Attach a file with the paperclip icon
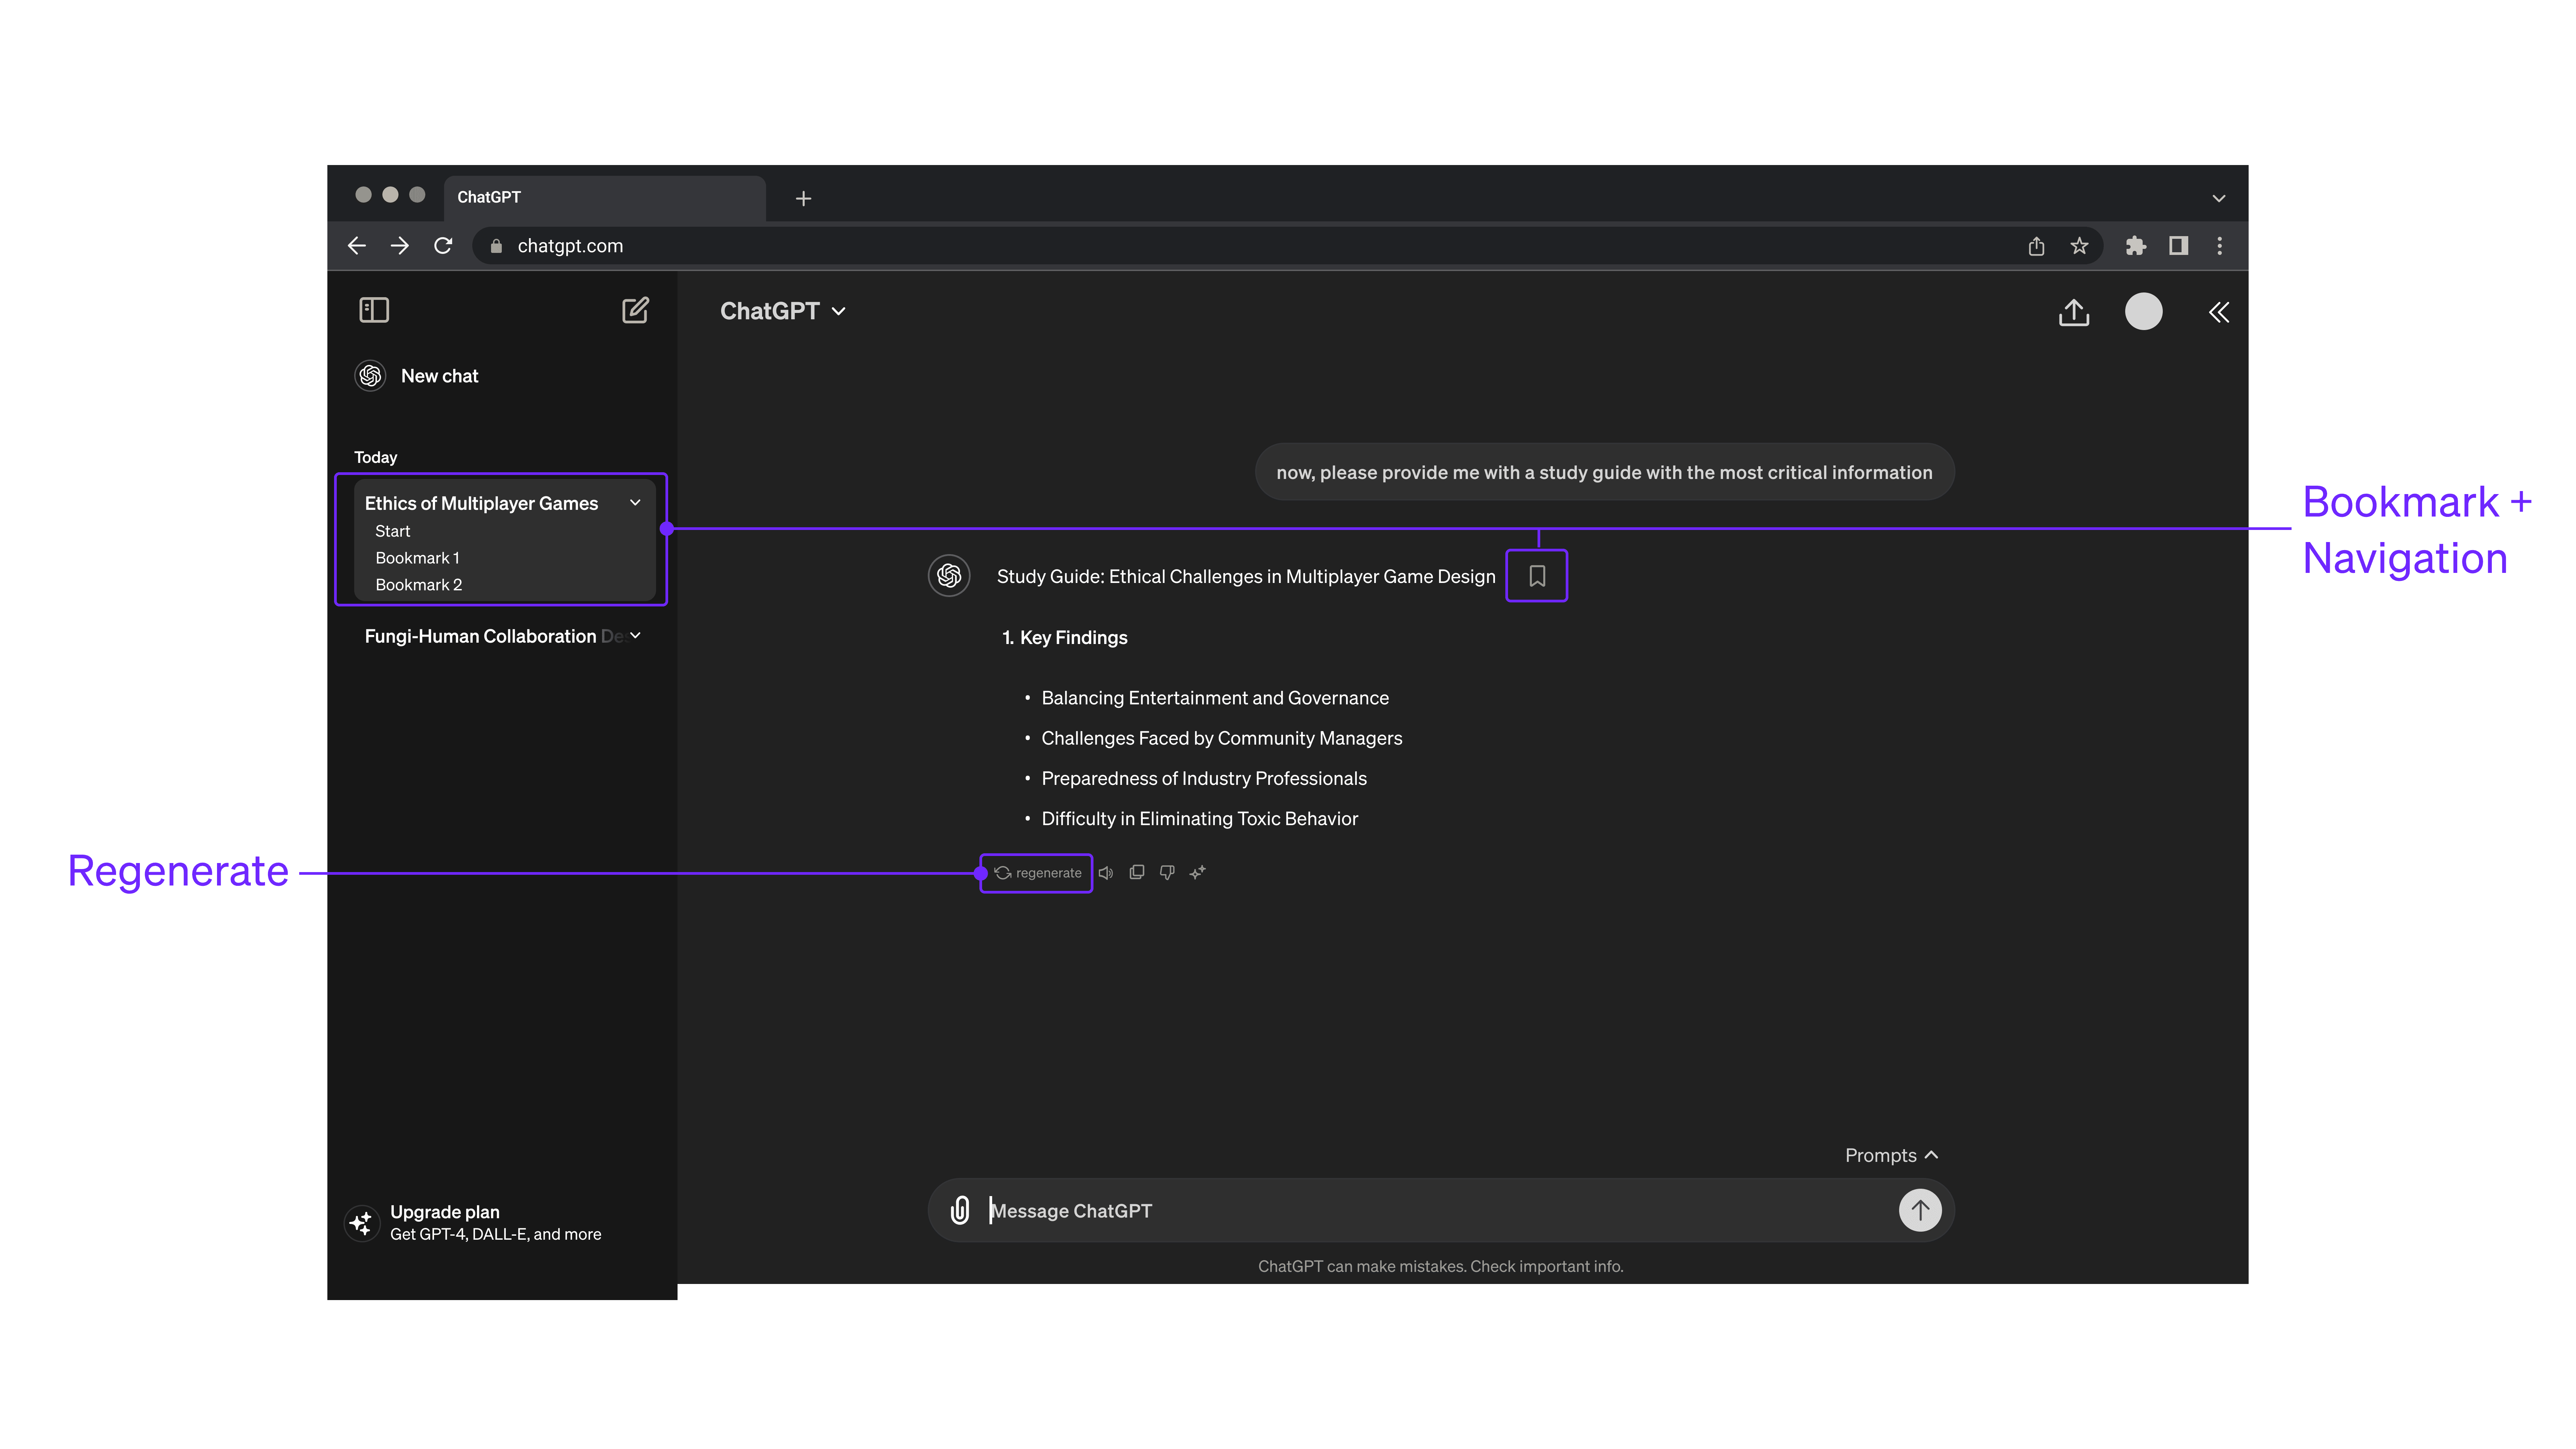 tap(960, 1210)
